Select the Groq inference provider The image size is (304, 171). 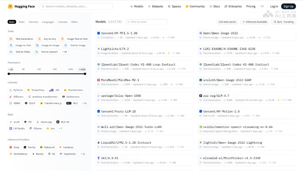[x=14, y=147]
